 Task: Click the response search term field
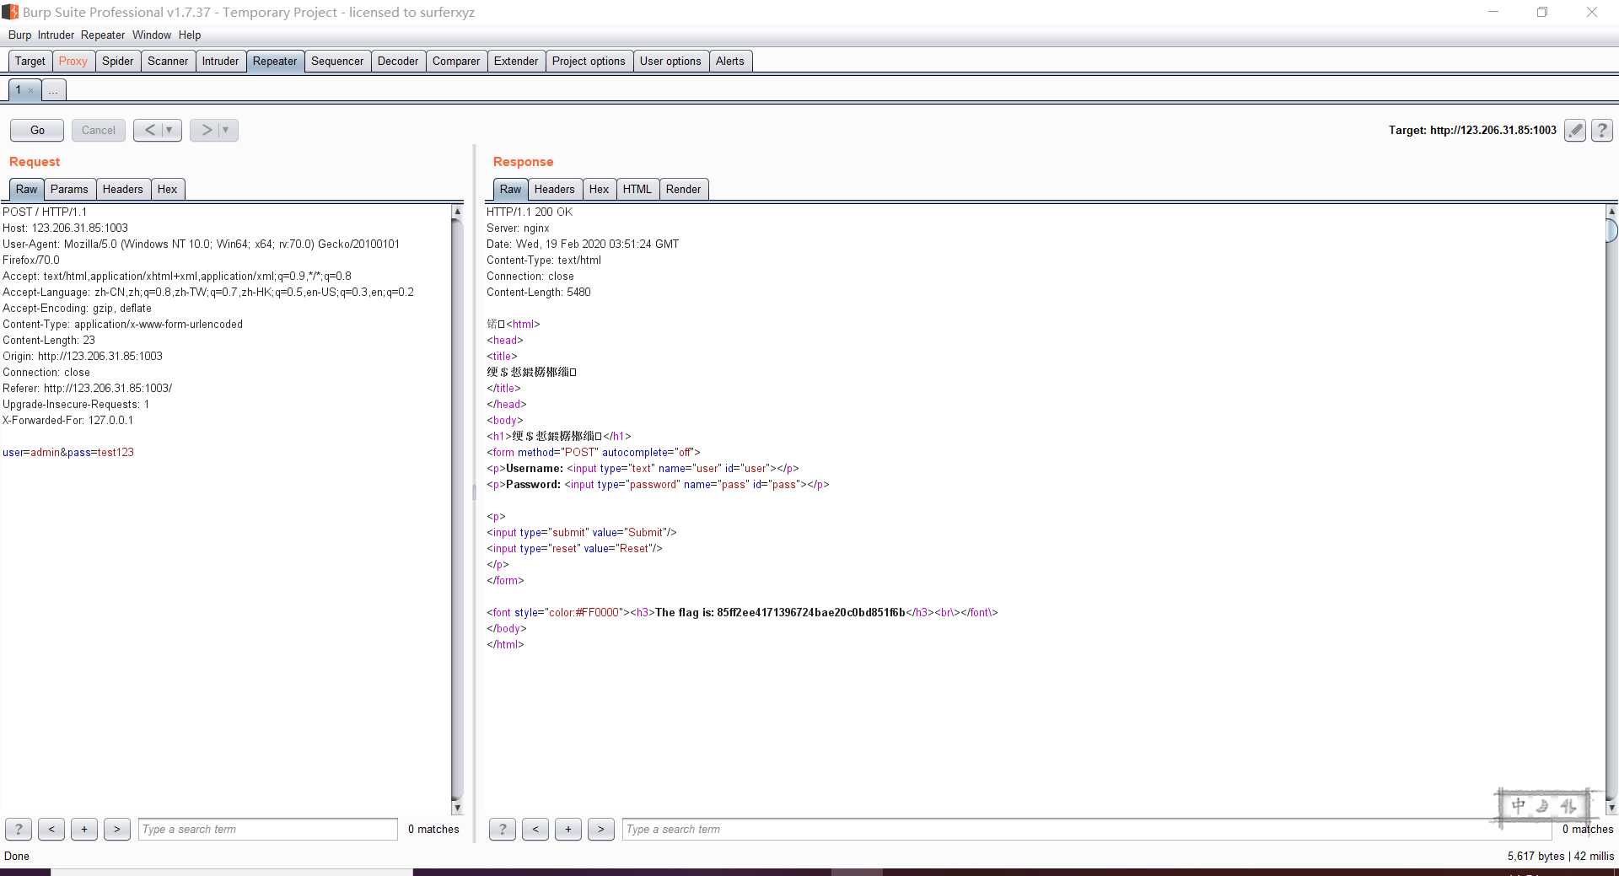(1087, 829)
